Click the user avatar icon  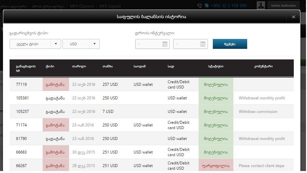[261, 5]
